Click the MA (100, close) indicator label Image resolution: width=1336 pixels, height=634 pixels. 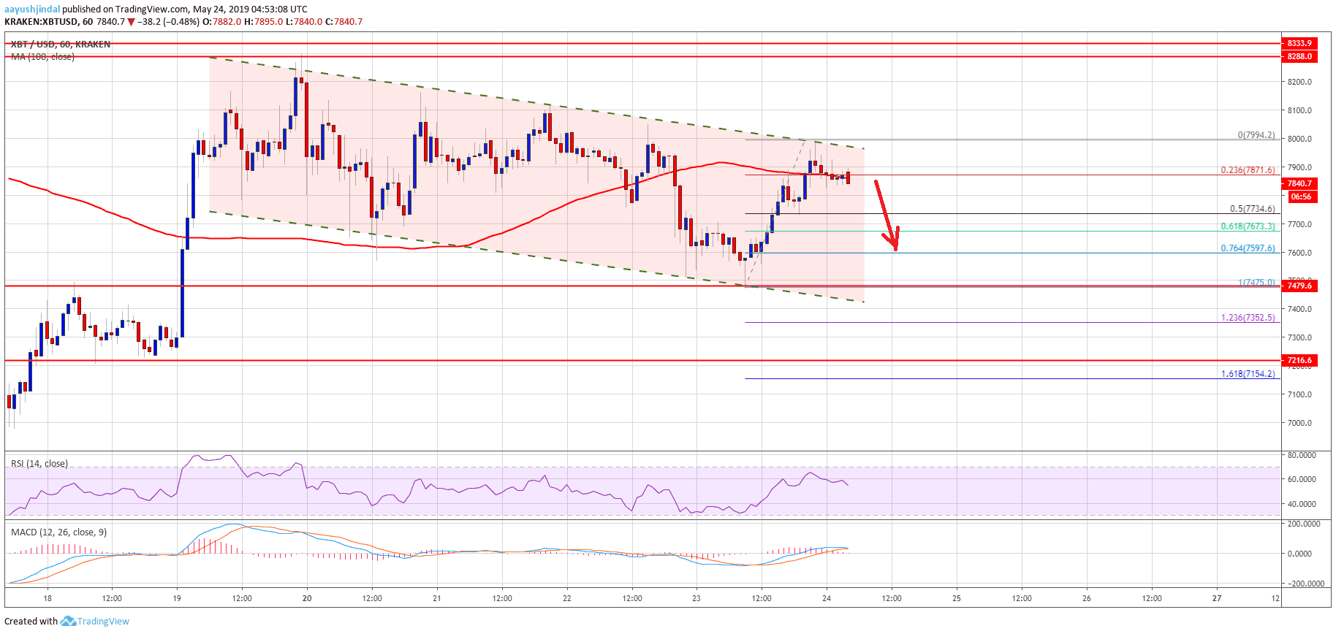[42, 57]
